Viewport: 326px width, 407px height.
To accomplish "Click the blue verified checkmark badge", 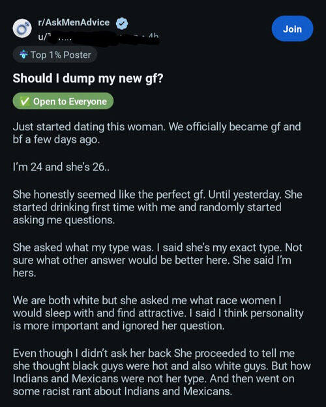I will [x=122, y=23].
